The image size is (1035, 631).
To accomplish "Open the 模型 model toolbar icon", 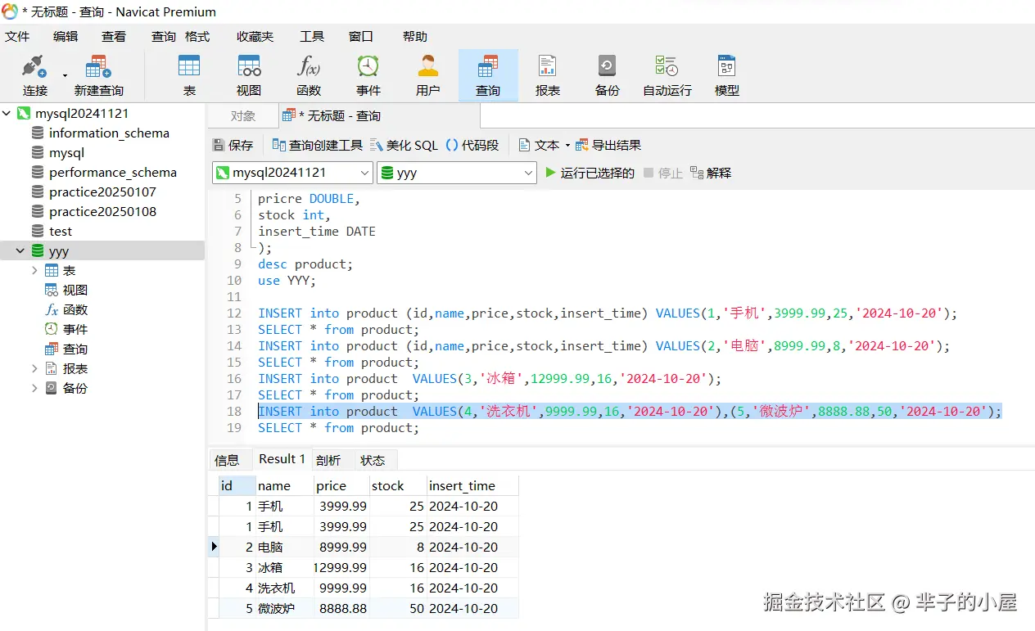I will [x=727, y=75].
